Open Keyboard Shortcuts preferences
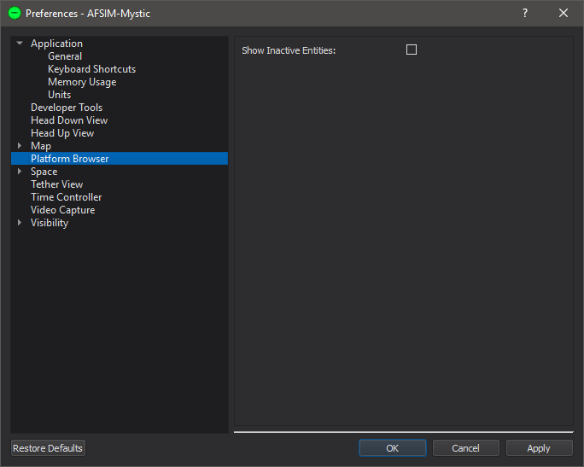The height and width of the screenshot is (467, 584). (91, 69)
